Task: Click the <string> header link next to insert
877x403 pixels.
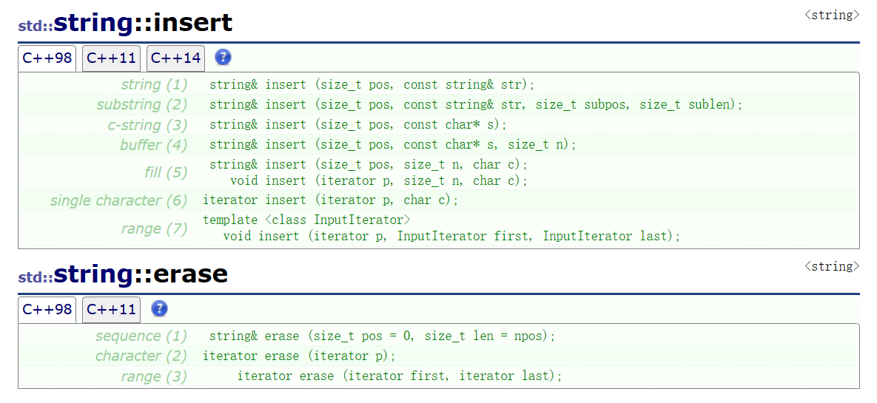Action: click(832, 15)
